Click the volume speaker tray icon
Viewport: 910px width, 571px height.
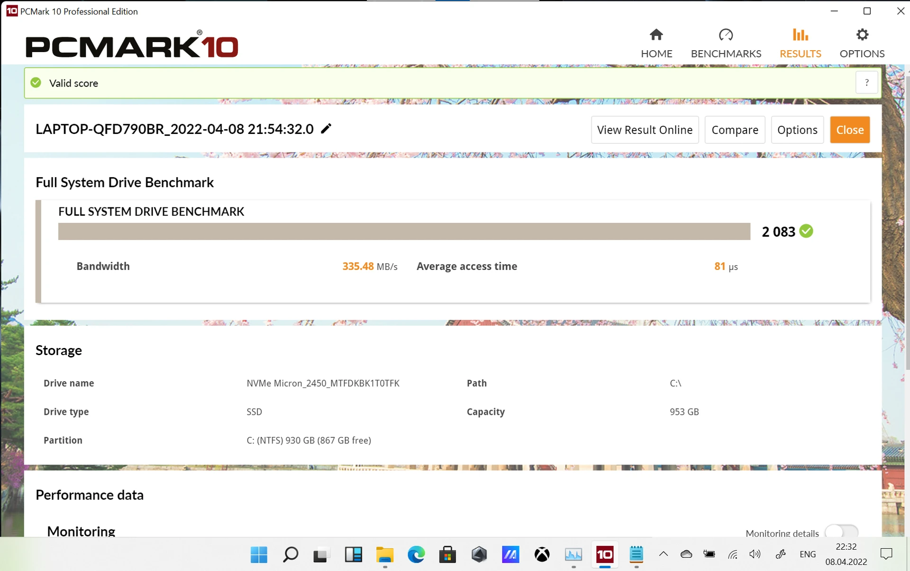[x=755, y=554]
